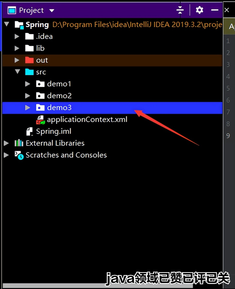Click the External Libraries bar-chart icon
The height and width of the screenshot is (289, 235).
[x=19, y=143]
